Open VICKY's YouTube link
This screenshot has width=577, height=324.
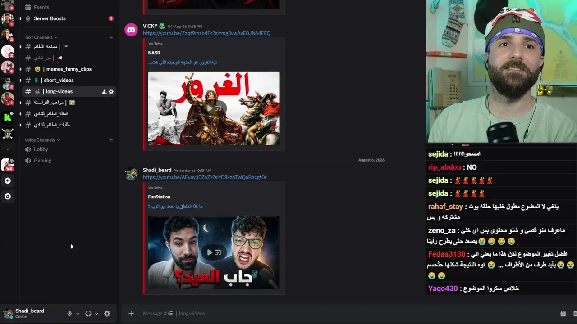coord(206,33)
